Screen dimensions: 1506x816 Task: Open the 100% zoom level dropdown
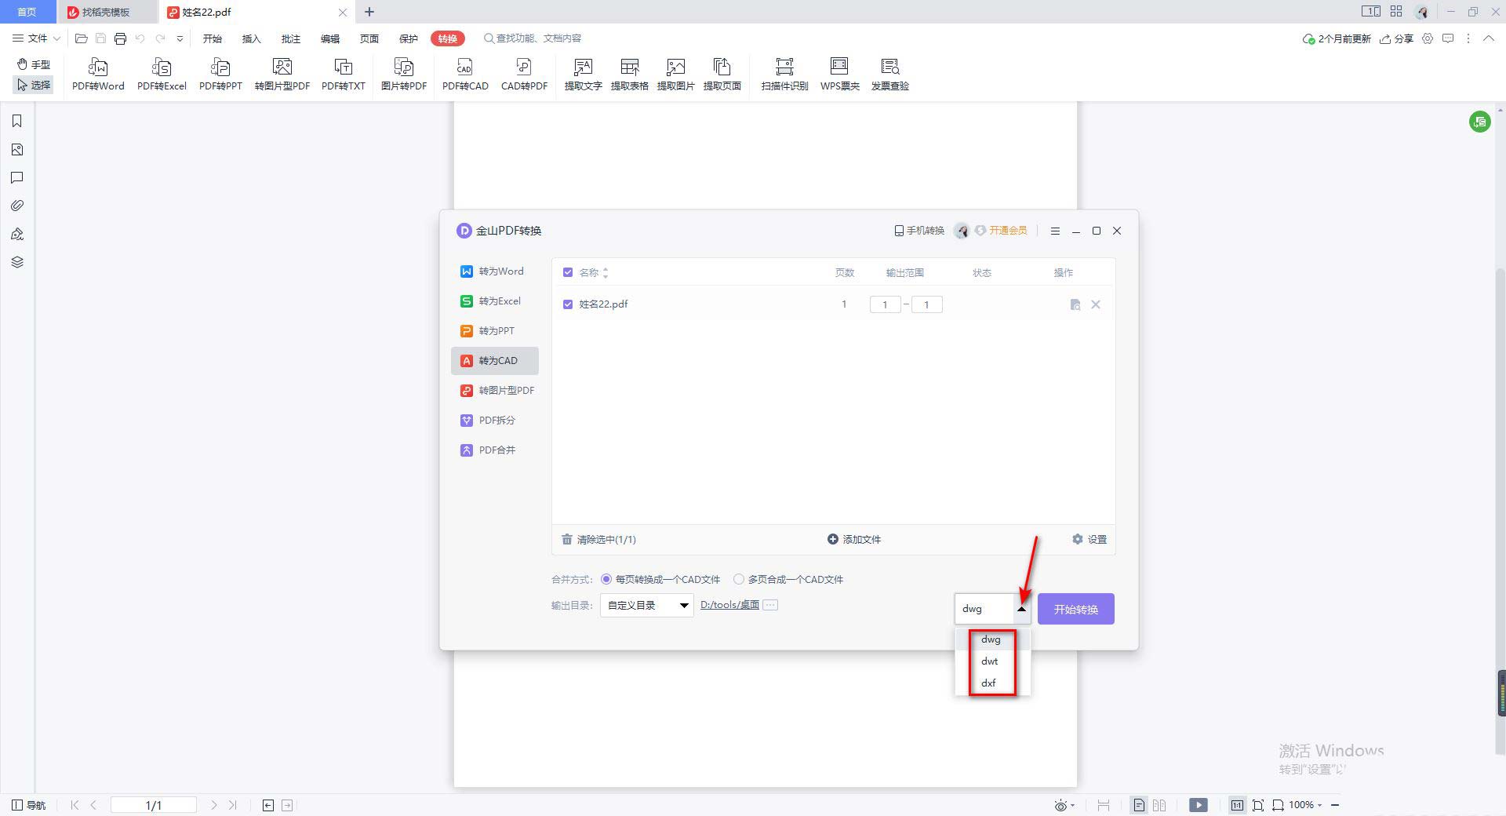(1305, 805)
